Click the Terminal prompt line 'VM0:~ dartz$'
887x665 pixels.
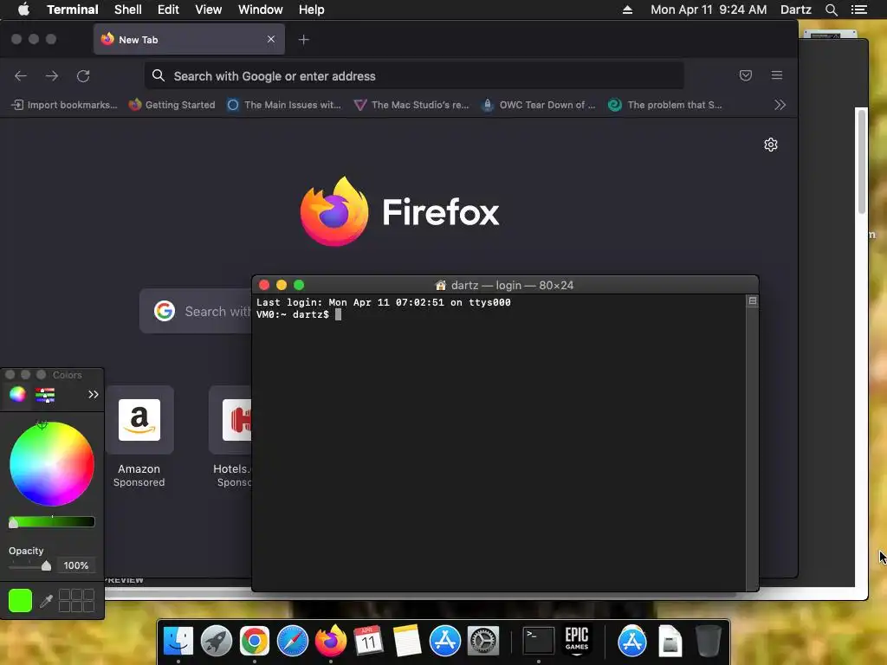click(x=293, y=314)
